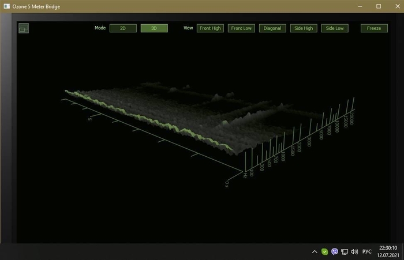The image size is (404, 260).
Task: Choose the Front High view
Action: (x=210, y=28)
